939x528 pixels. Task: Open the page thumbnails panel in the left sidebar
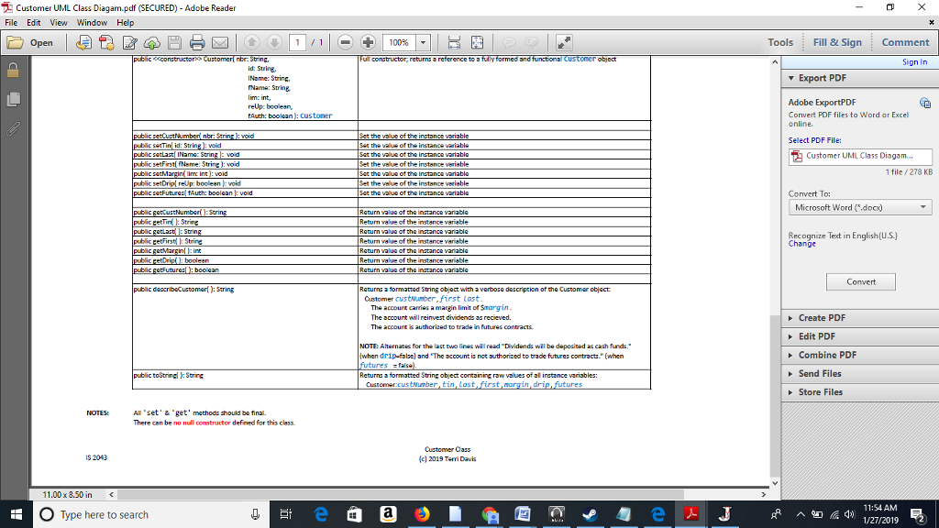pos(13,99)
